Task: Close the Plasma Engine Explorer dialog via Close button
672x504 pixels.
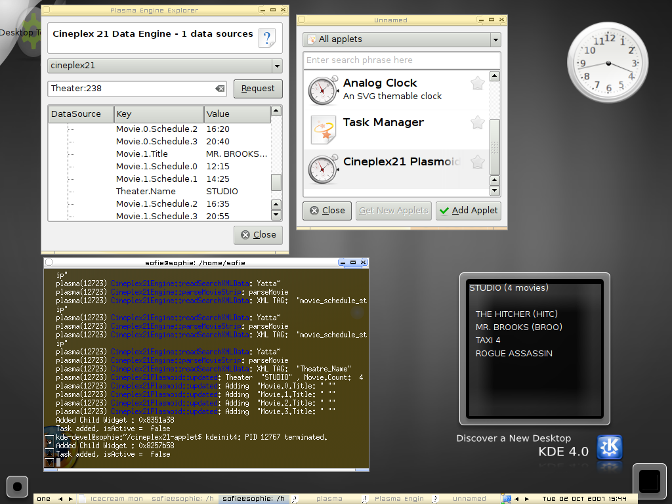Action: [258, 235]
